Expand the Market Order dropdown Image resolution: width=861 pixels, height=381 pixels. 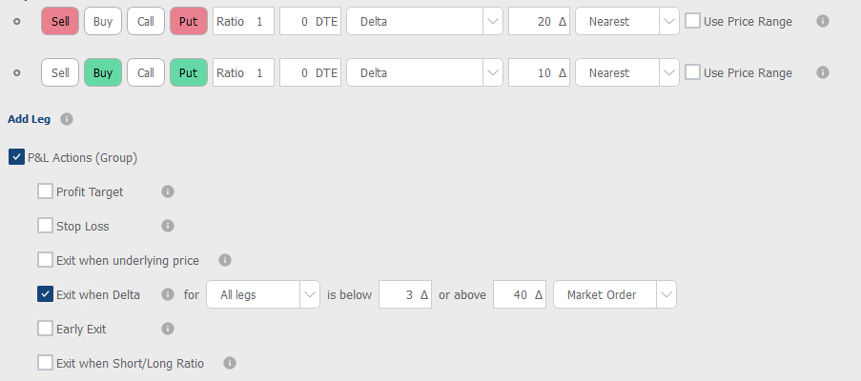click(614, 294)
